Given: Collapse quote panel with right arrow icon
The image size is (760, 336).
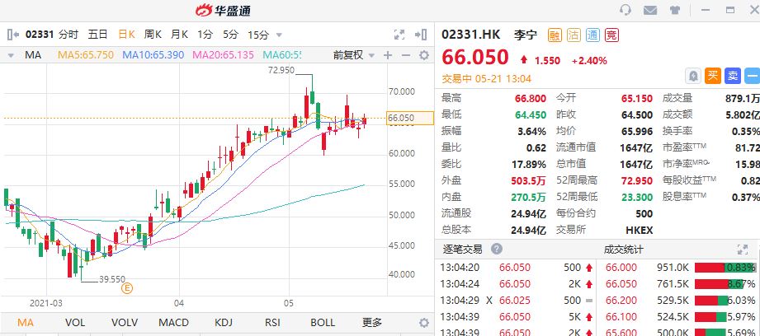Looking at the screenshot, I should click(421, 35).
